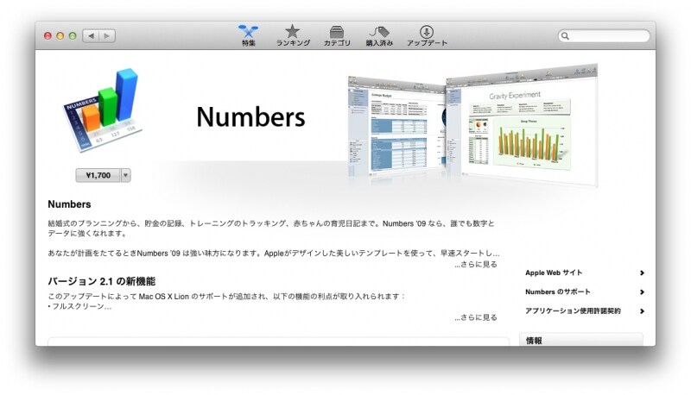
Task: Go back with the left arrow button
Action: point(91,35)
